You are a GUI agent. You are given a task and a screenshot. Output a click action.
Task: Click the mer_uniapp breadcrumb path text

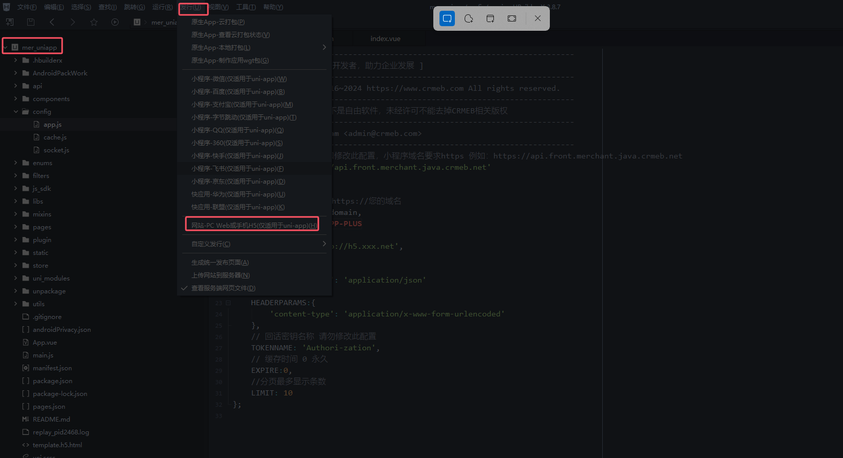164,22
